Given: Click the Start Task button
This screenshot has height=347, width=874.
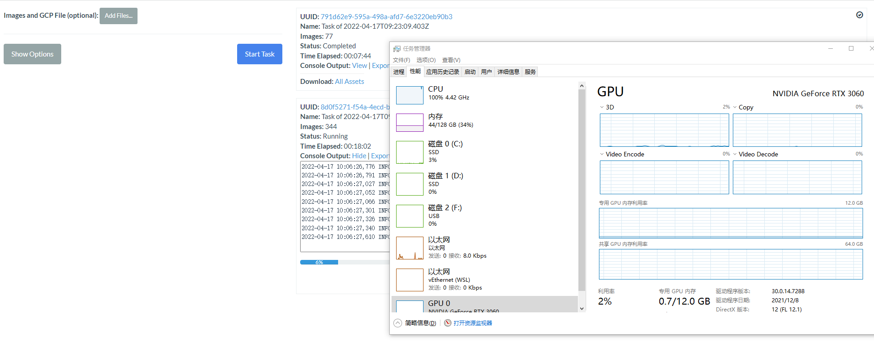Looking at the screenshot, I should pyautogui.click(x=260, y=54).
